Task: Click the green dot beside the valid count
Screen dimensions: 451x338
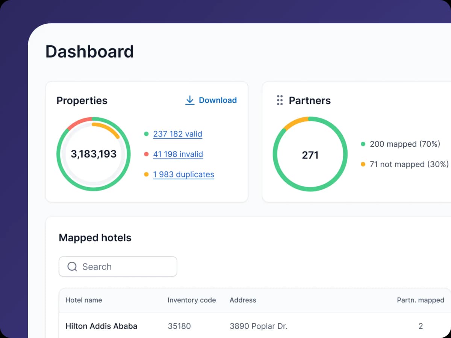Action: coord(147,134)
